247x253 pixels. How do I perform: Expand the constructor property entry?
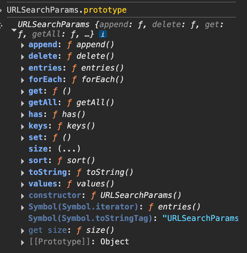click(23, 196)
